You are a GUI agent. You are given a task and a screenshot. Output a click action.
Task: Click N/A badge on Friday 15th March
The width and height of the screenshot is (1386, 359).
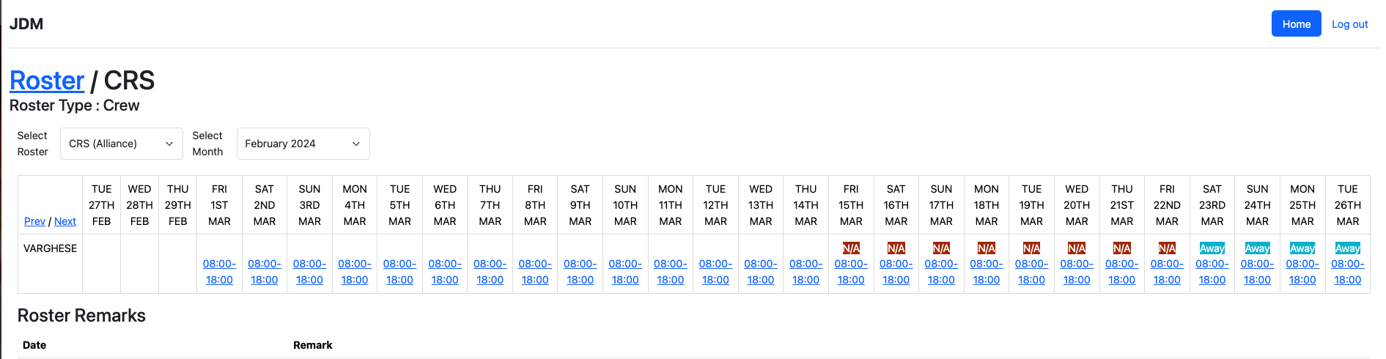click(x=851, y=248)
